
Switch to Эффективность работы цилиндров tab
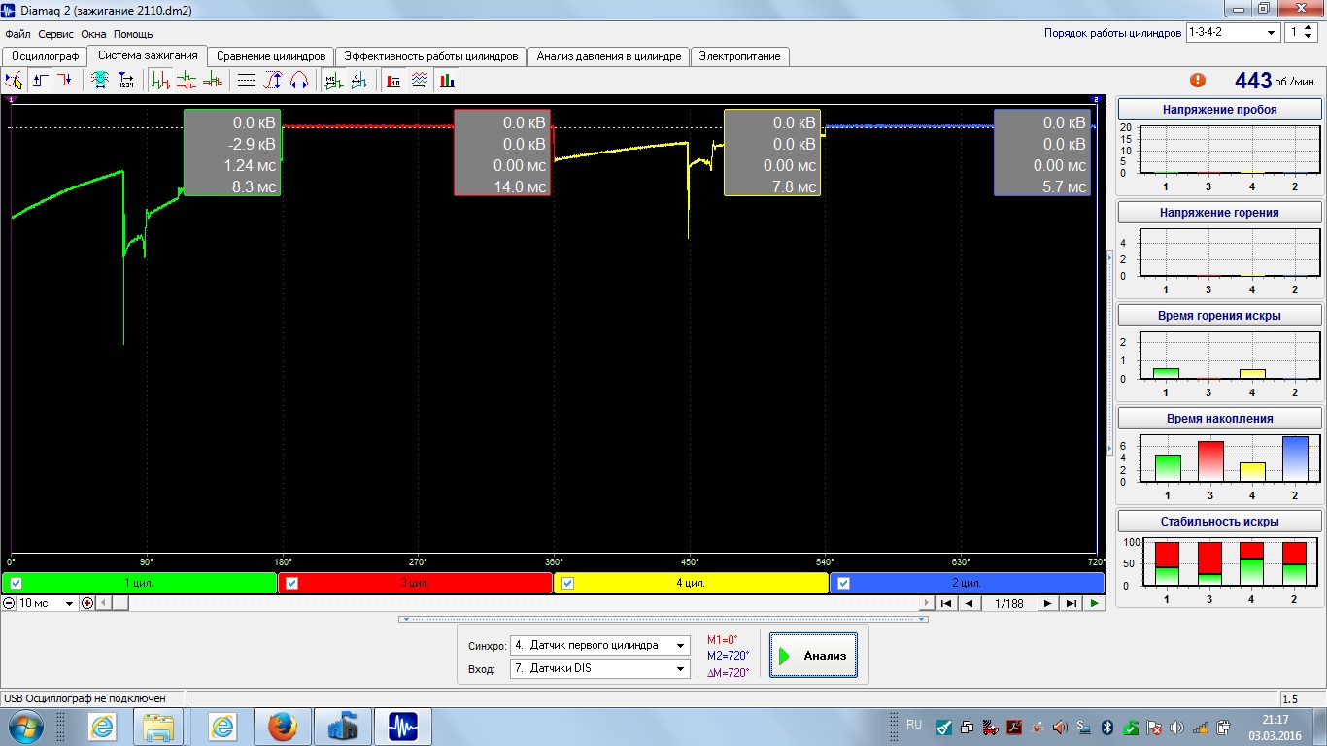coord(431,56)
